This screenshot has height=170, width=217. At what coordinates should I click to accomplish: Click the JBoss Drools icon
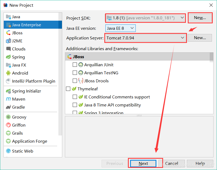click(81, 81)
